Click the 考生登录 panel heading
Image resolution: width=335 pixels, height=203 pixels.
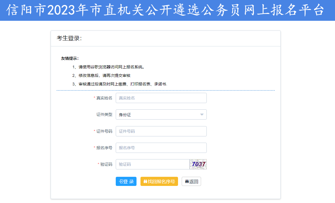(x=69, y=38)
